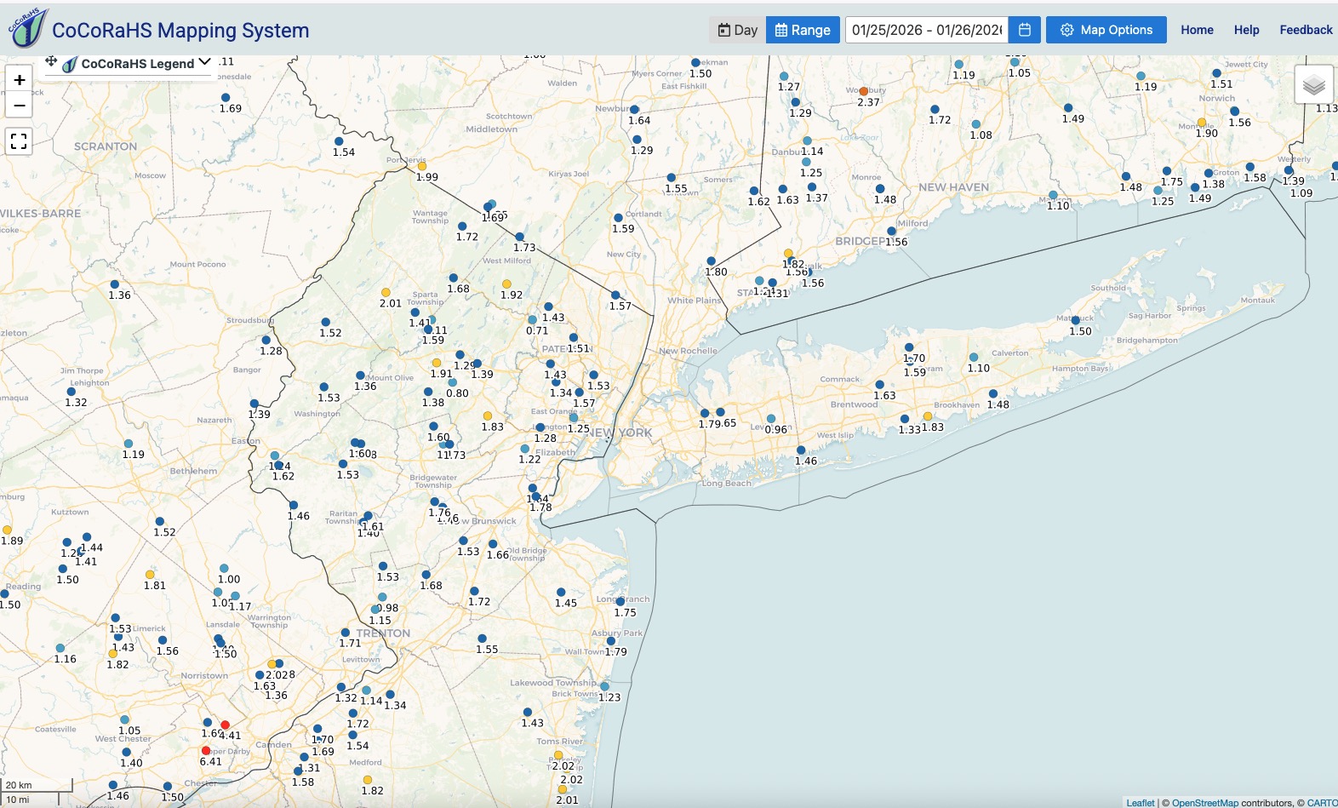Image resolution: width=1338 pixels, height=808 pixels.
Task: Go to the Home page
Action: click(x=1197, y=30)
